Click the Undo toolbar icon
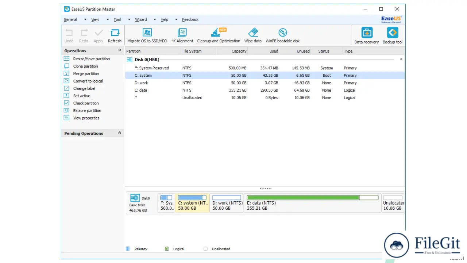This screenshot has height=263, width=467. point(69,33)
